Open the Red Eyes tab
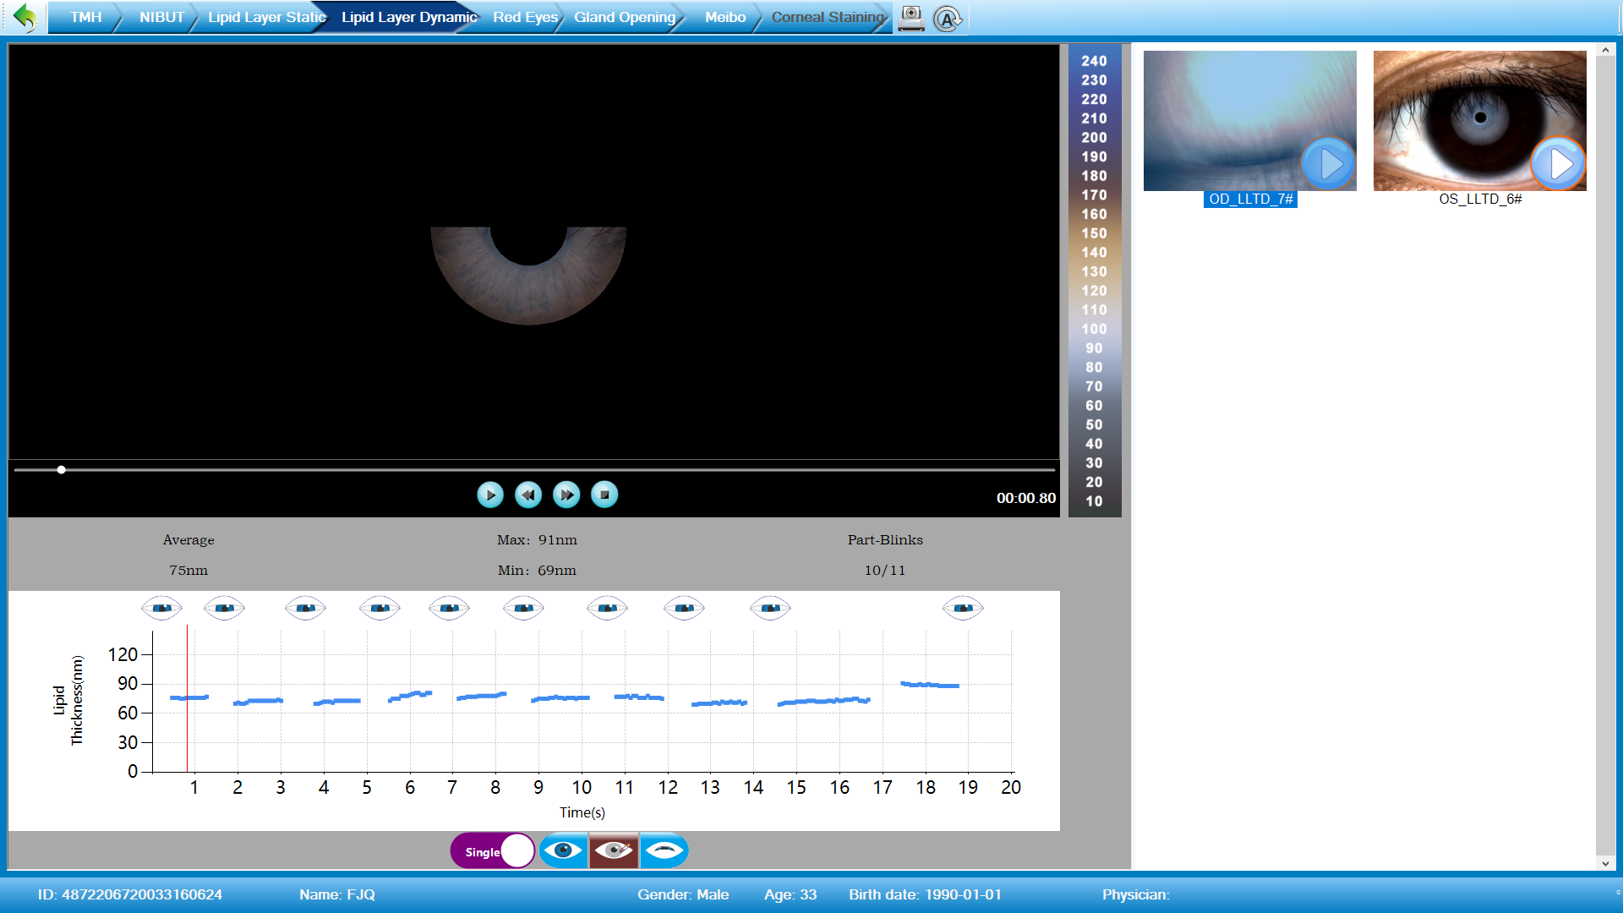Viewport: 1623px width, 913px height. pos(525,17)
